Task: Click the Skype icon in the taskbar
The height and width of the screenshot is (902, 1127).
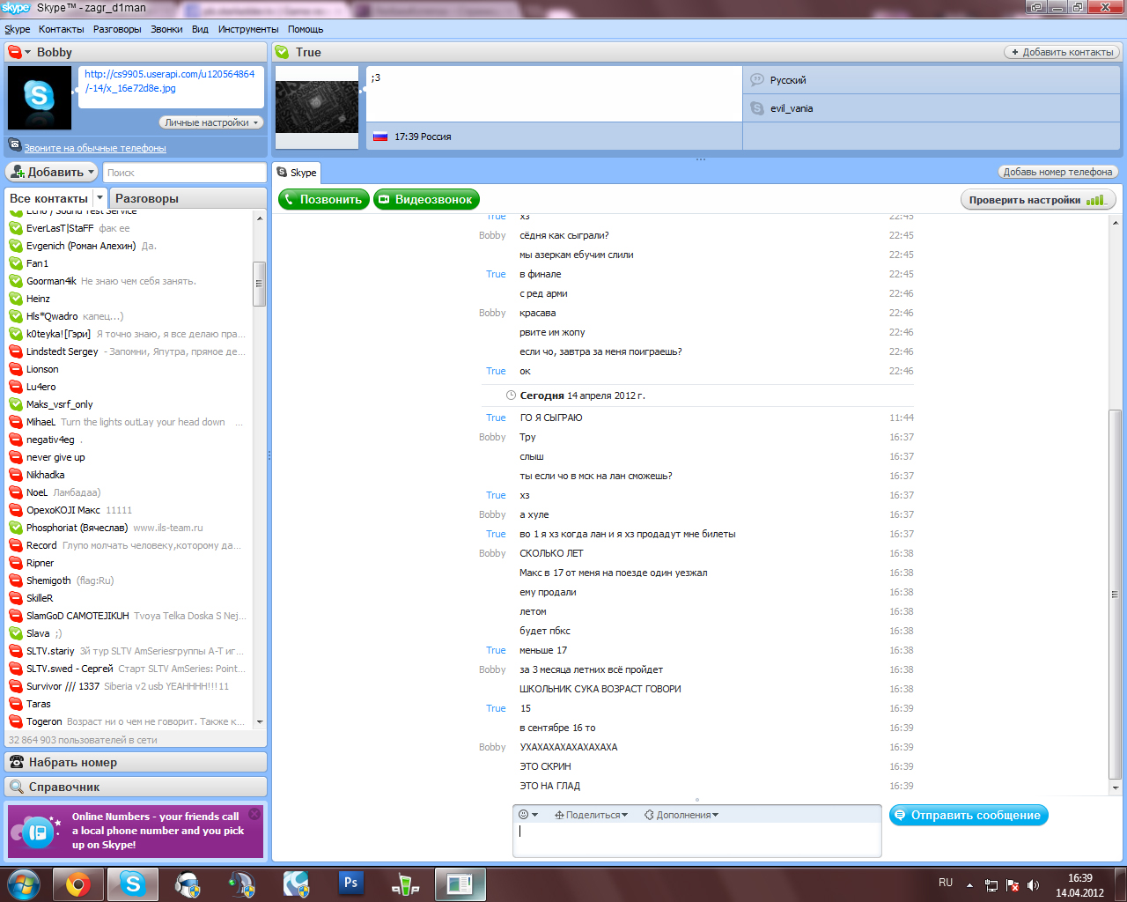Action: pyautogui.click(x=133, y=884)
